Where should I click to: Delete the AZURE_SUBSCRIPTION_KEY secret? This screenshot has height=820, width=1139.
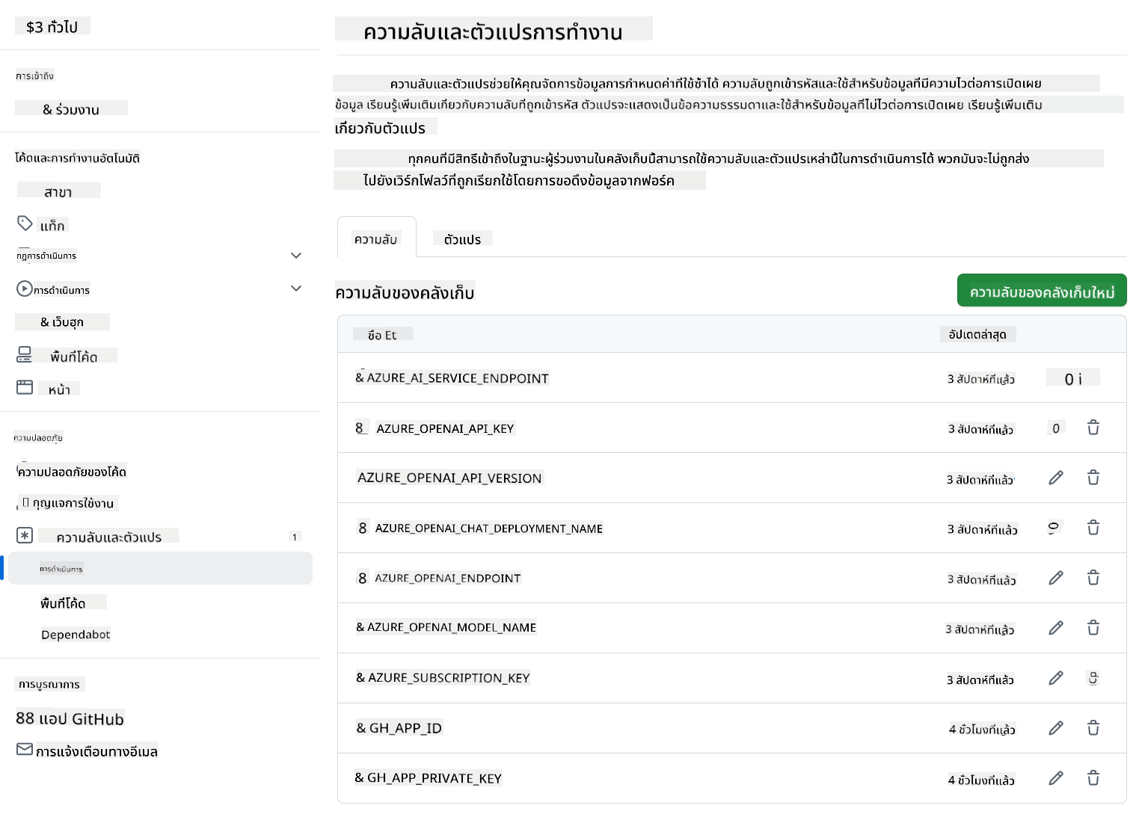click(x=1093, y=678)
